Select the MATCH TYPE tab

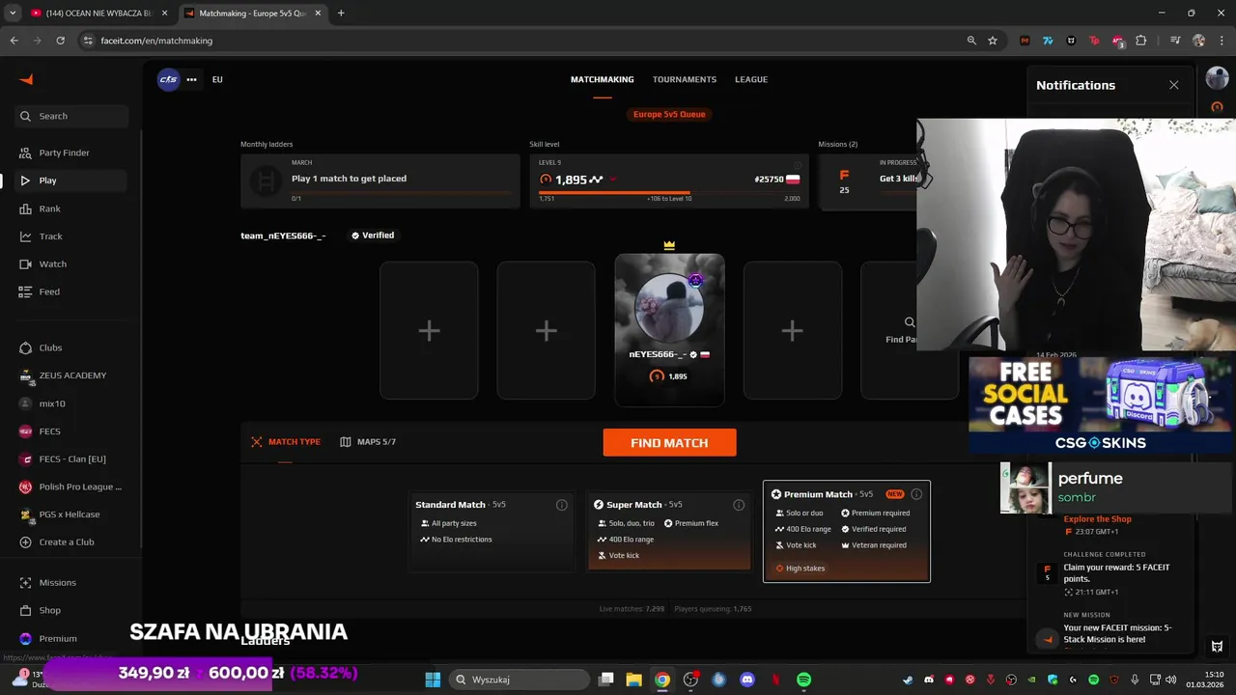(x=286, y=442)
